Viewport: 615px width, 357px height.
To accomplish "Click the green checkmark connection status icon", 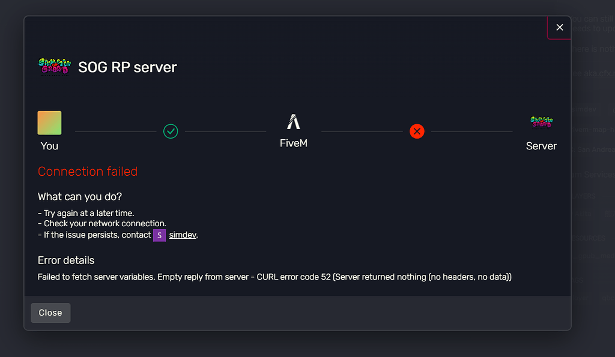I will (171, 131).
